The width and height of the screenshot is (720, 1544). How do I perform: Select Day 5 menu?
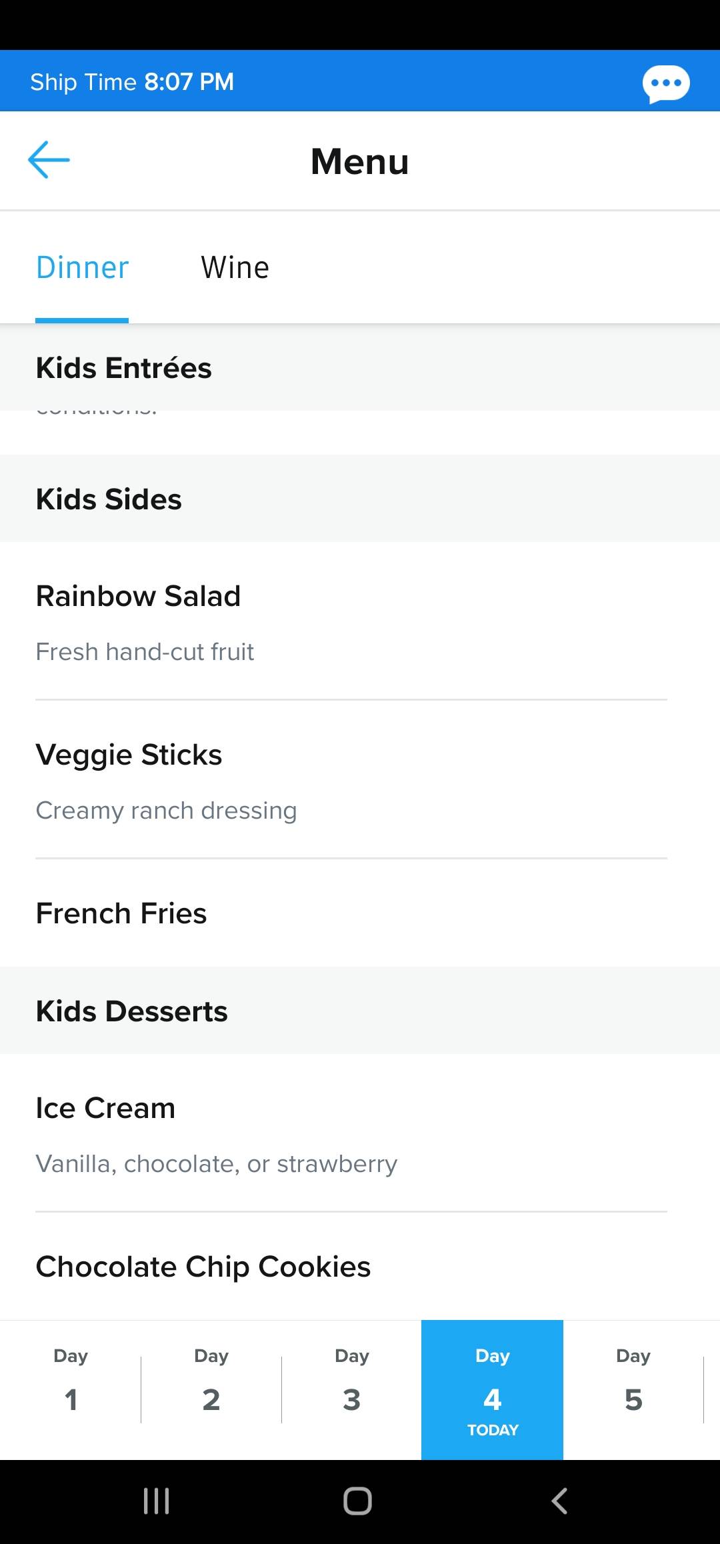(x=633, y=1389)
